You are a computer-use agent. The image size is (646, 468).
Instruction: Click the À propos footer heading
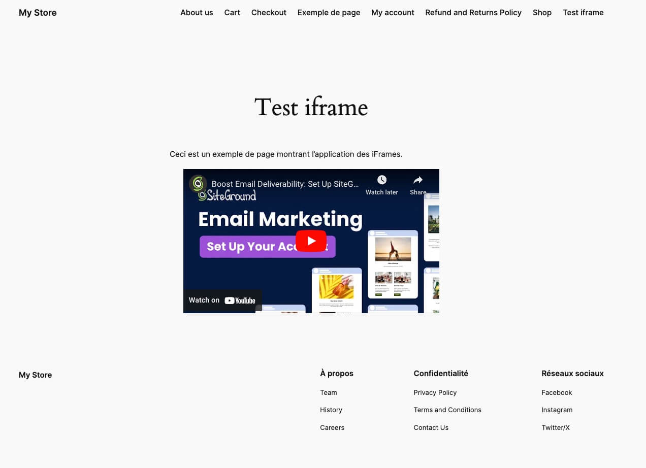[x=337, y=373]
